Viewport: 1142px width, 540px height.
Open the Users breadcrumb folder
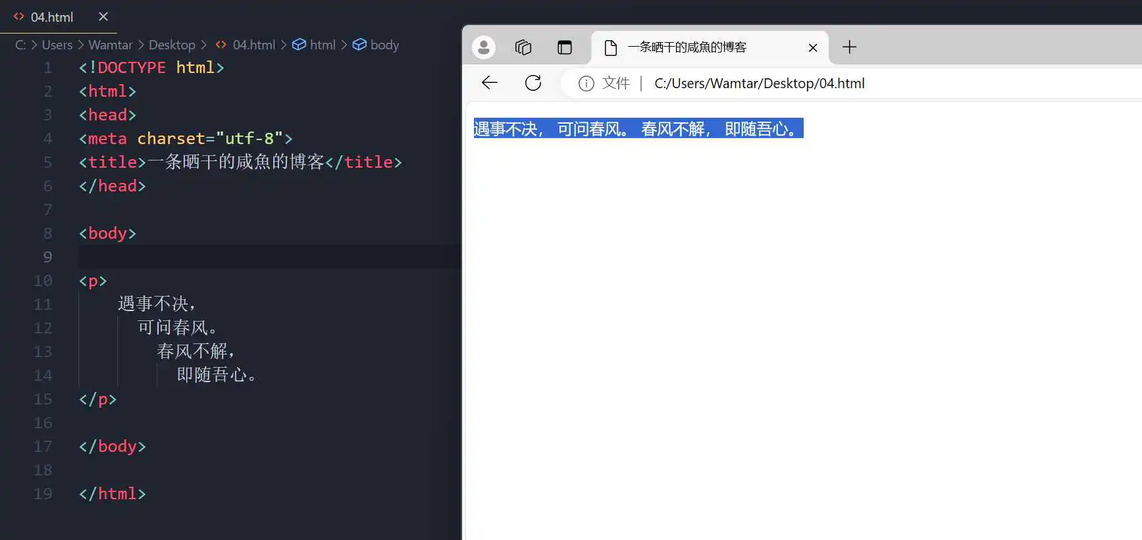point(57,45)
